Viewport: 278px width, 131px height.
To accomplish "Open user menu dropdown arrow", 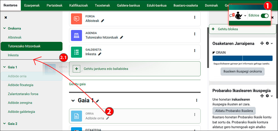I will click(x=245, y=16).
